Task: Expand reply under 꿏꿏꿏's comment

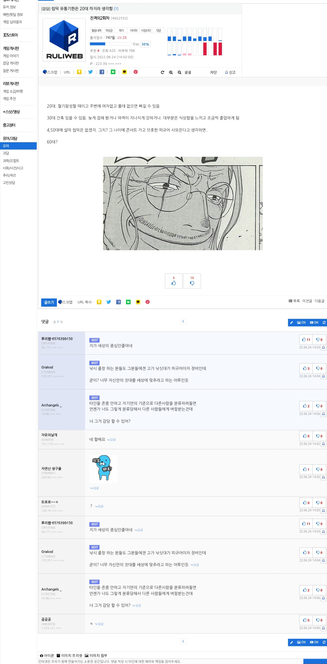Action: click(x=99, y=624)
